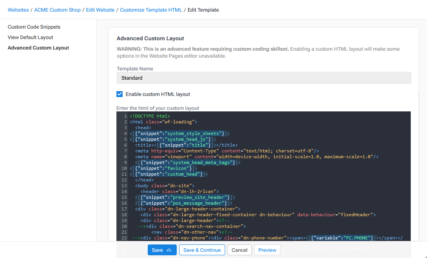Toggle Enable custom HTML layout checkbox
Screen dimensions: 427x258
[x=120, y=94]
